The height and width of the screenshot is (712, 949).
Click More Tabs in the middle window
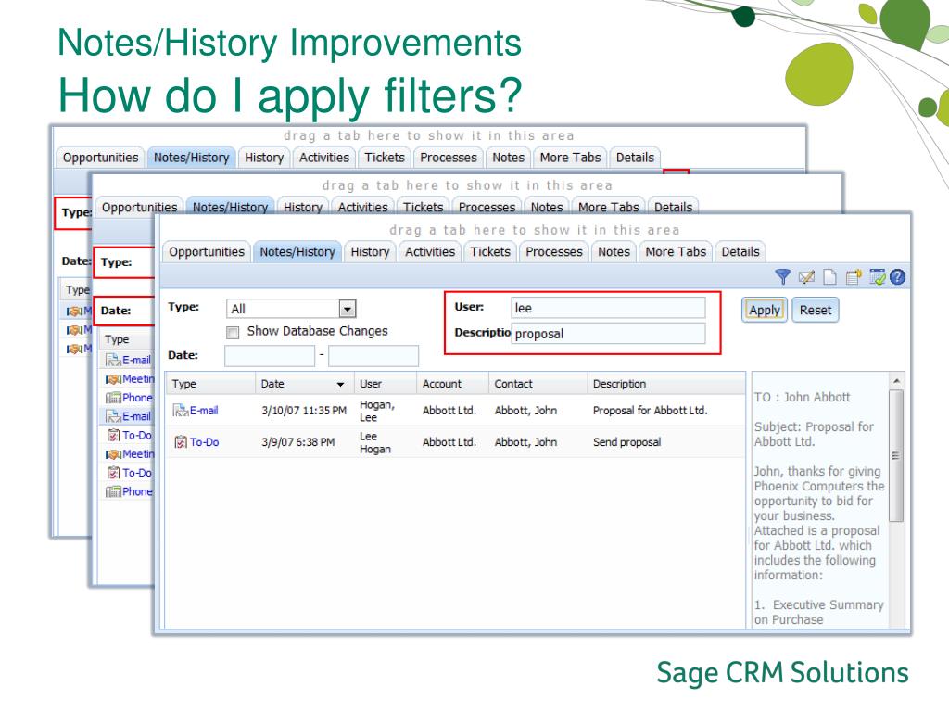(x=608, y=207)
